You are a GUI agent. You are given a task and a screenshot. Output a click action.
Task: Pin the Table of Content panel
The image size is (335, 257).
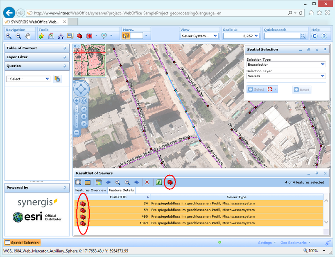point(65,48)
